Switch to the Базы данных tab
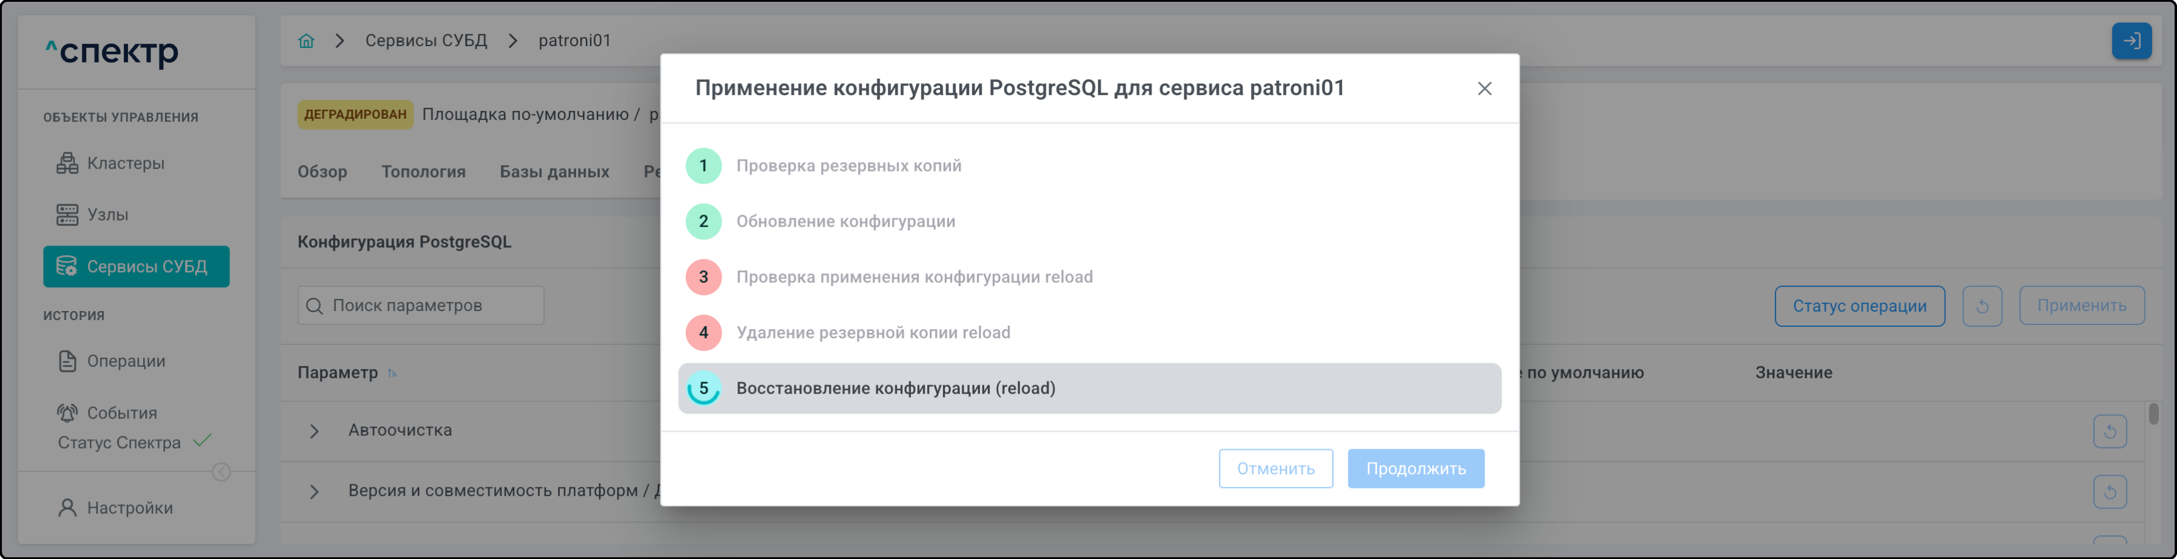2177x559 pixels. pos(554,172)
